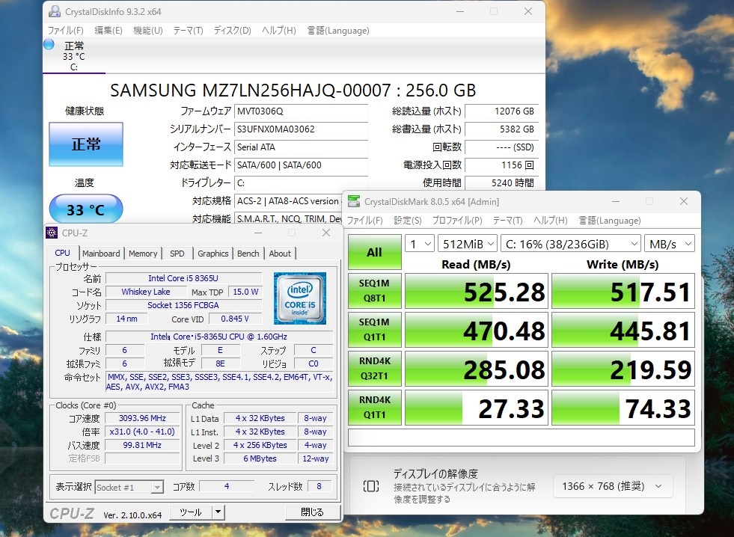The image size is (734, 537).
Task: Open the Socket #1 selection dropdown
Action: pos(129,488)
